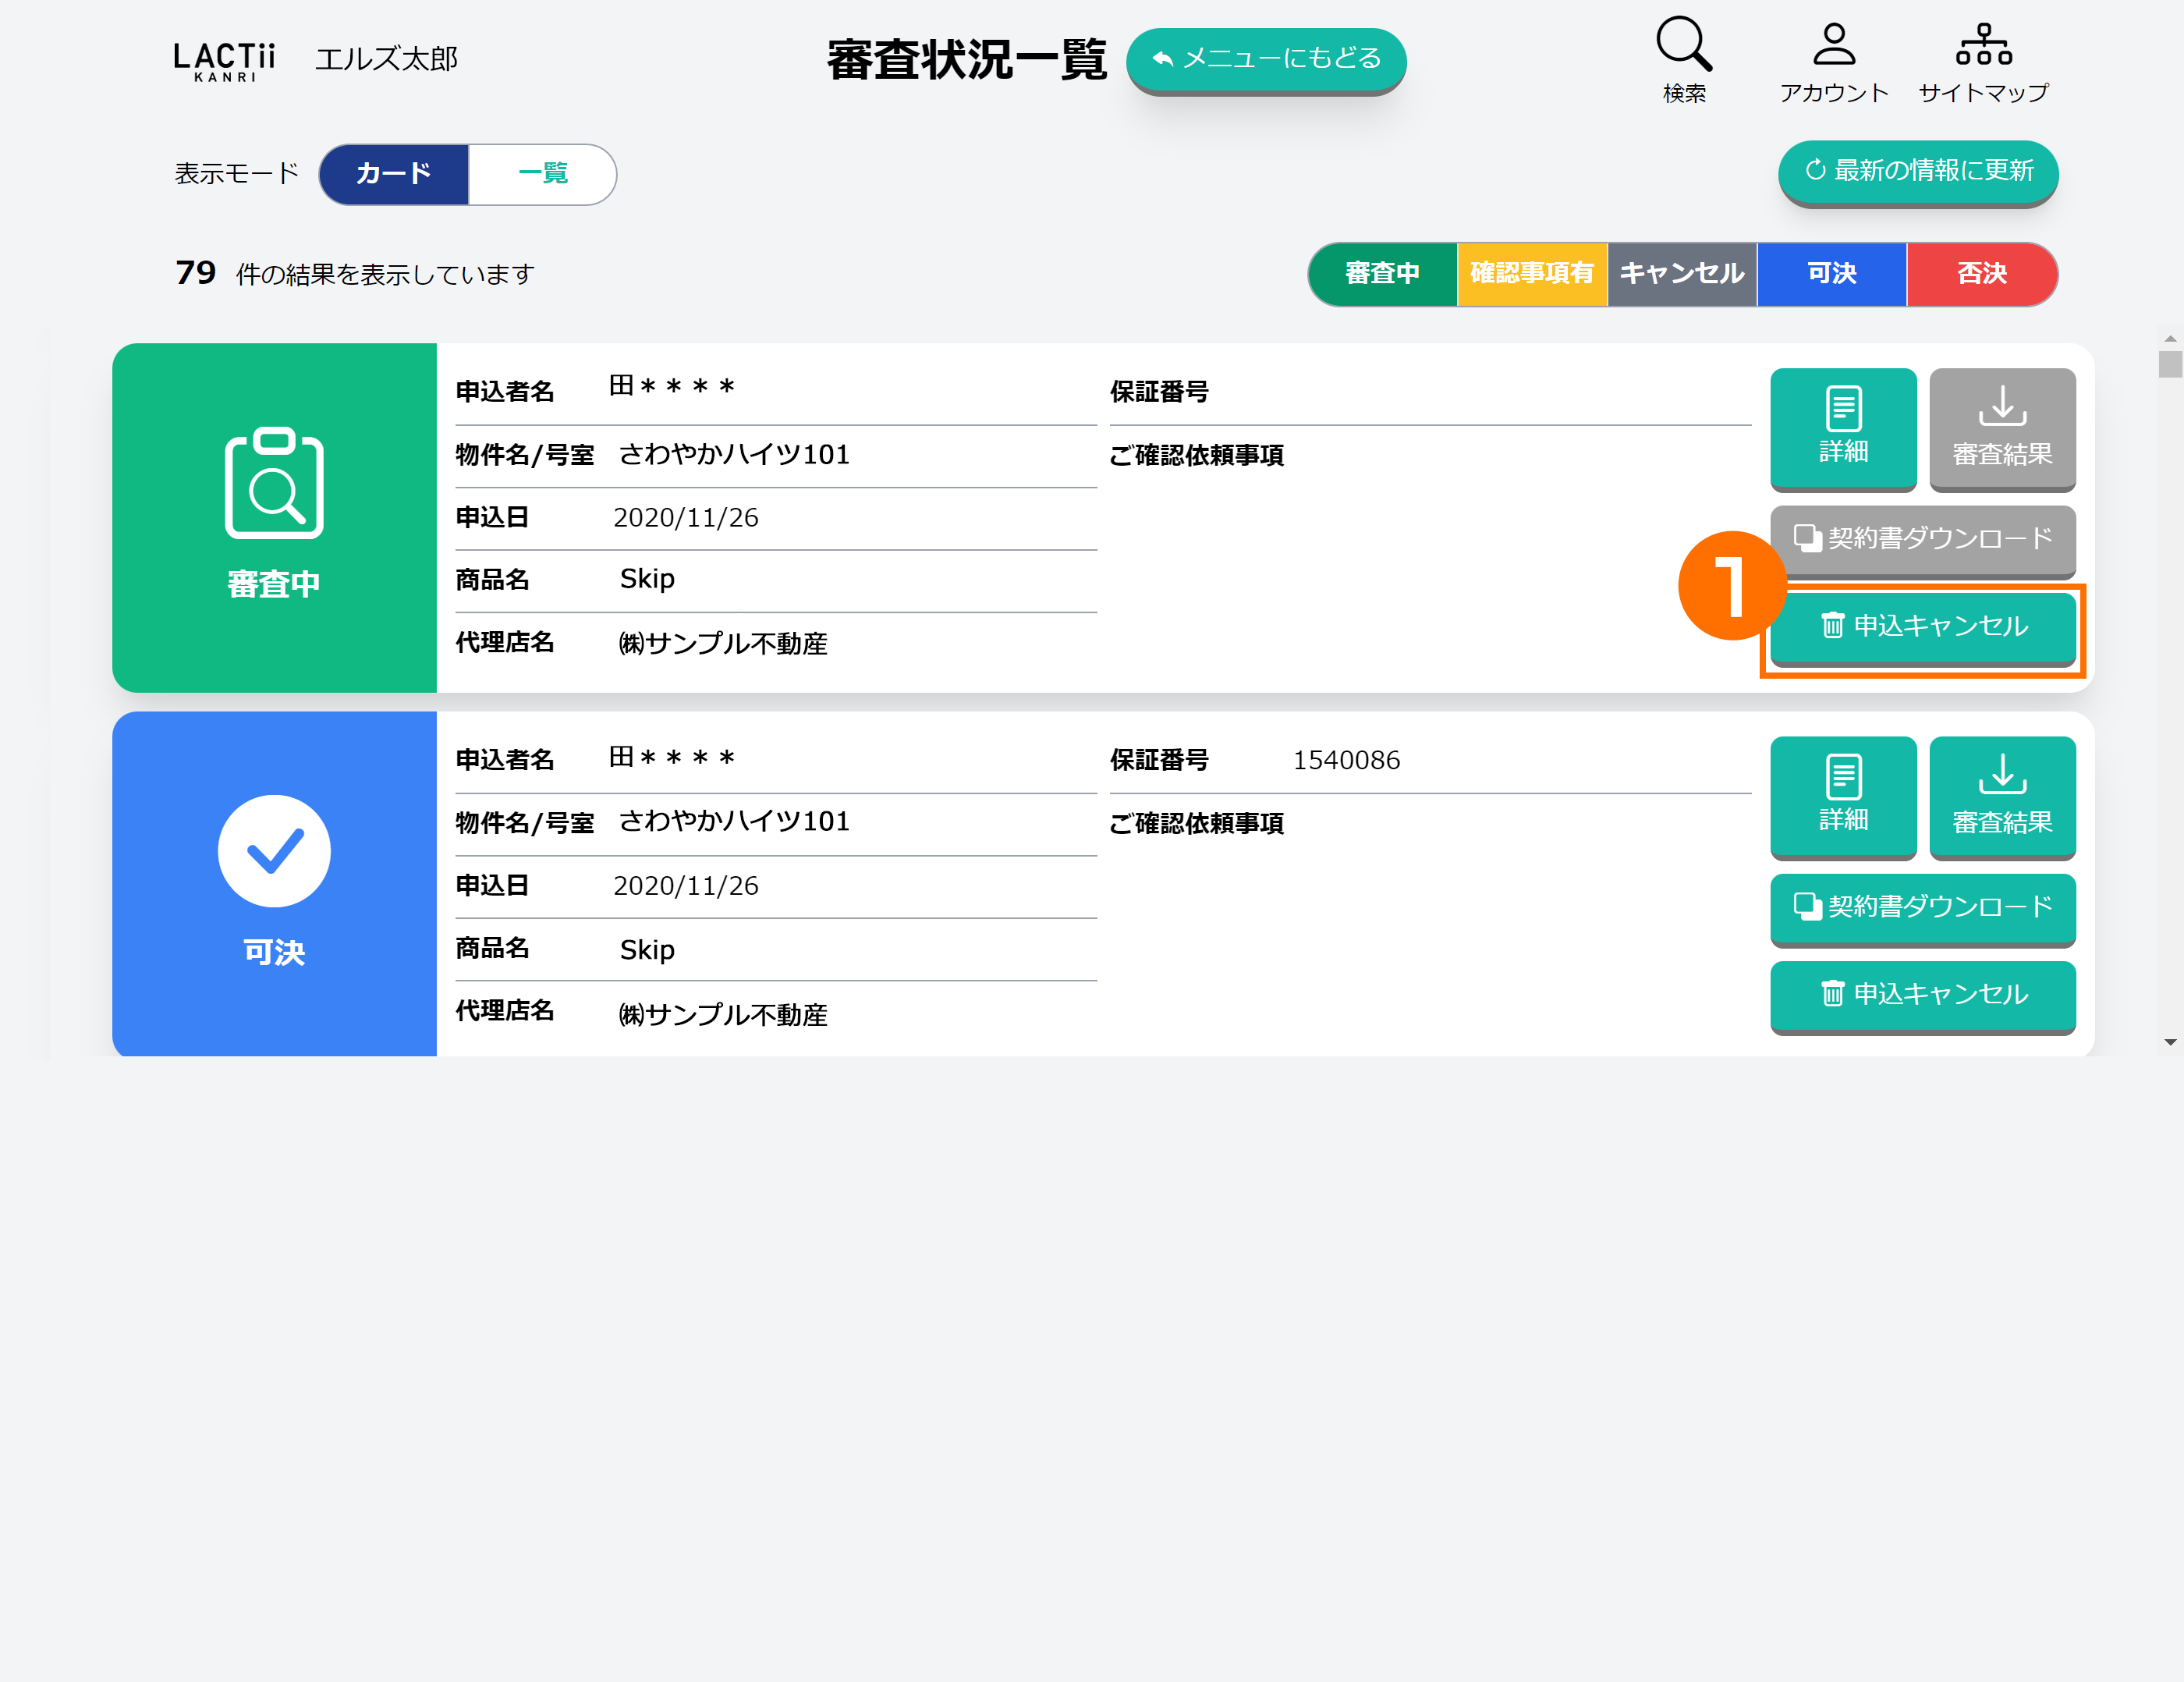Click the scrollbar down arrow

2169,1042
